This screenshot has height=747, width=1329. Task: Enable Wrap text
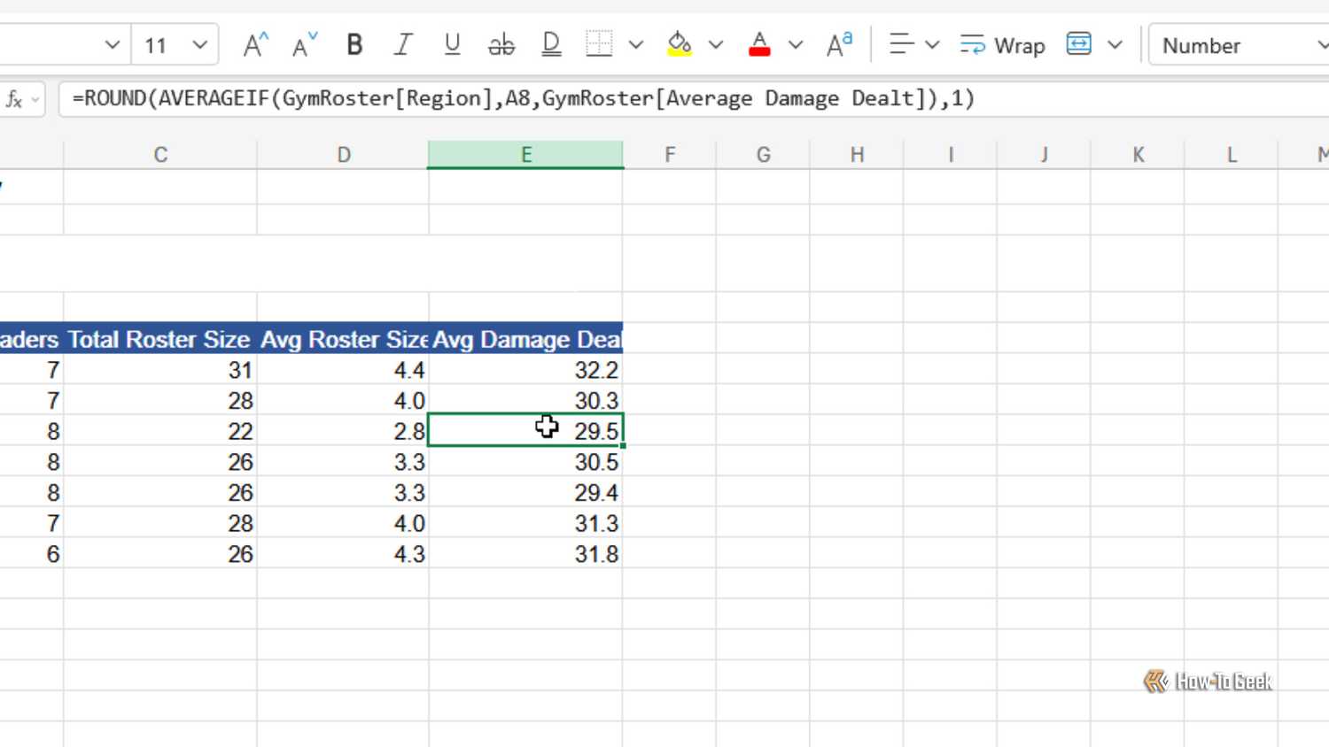pos(1003,45)
